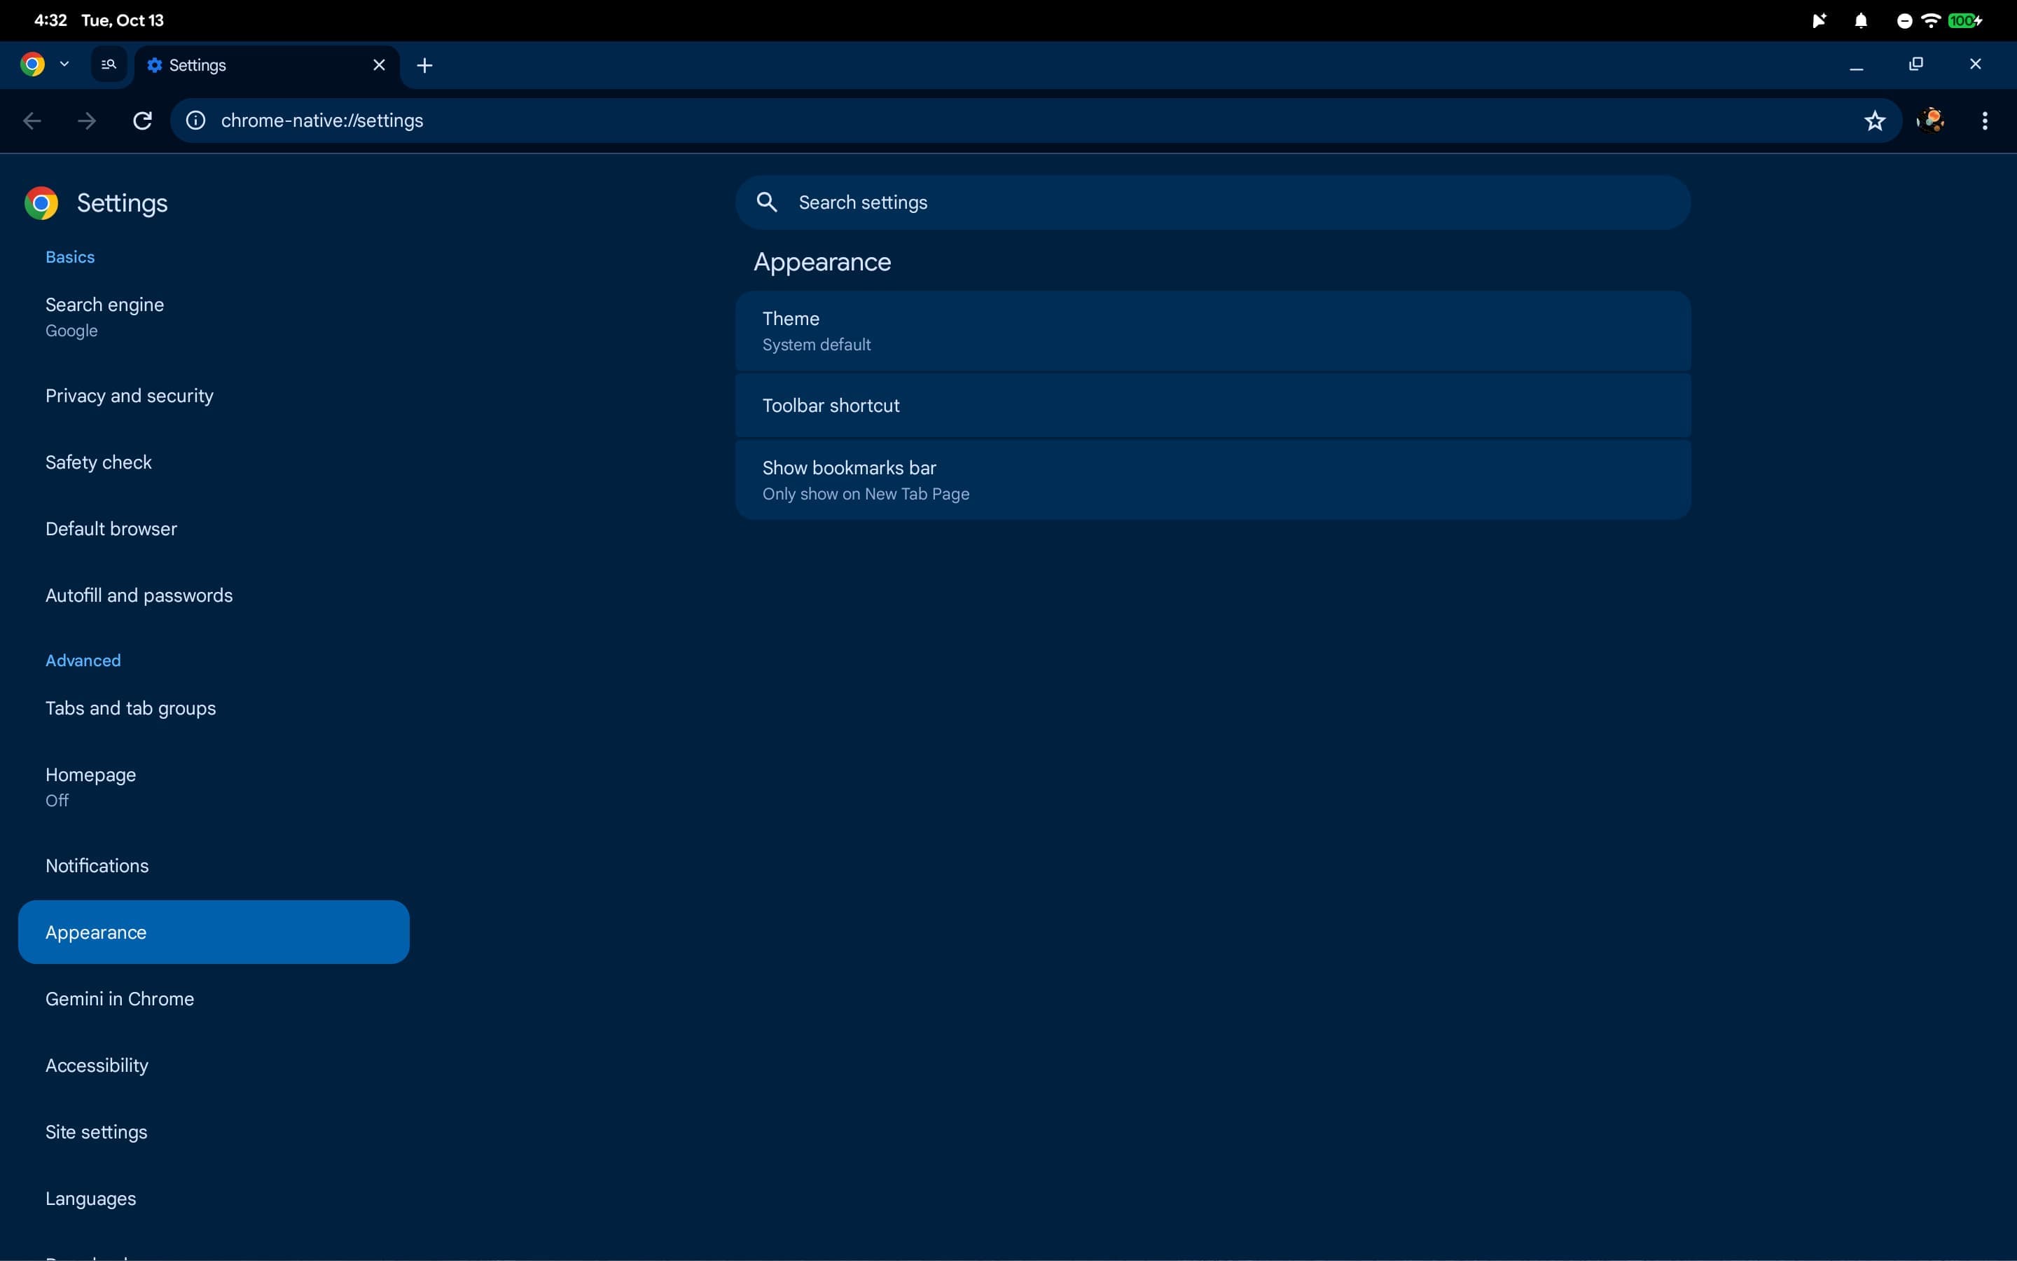Go to Notifications settings
Viewport: 2017px width, 1261px height.
tap(214, 866)
